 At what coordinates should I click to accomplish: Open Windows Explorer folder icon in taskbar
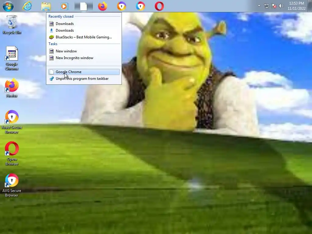click(46, 6)
